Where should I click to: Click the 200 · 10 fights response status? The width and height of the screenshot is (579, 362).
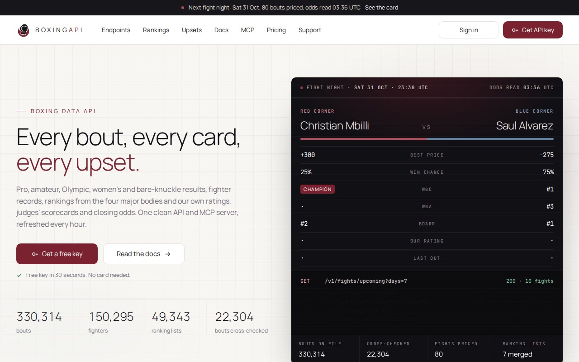530,281
